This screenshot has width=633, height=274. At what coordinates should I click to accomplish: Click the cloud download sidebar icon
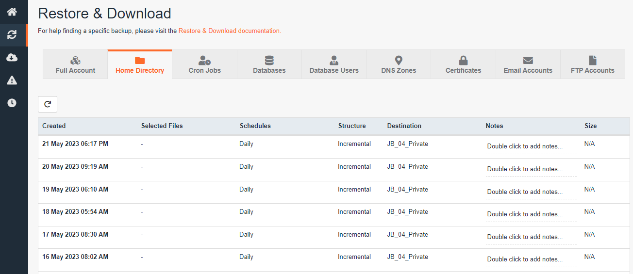click(12, 58)
